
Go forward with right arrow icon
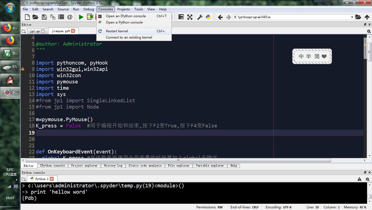228,17
